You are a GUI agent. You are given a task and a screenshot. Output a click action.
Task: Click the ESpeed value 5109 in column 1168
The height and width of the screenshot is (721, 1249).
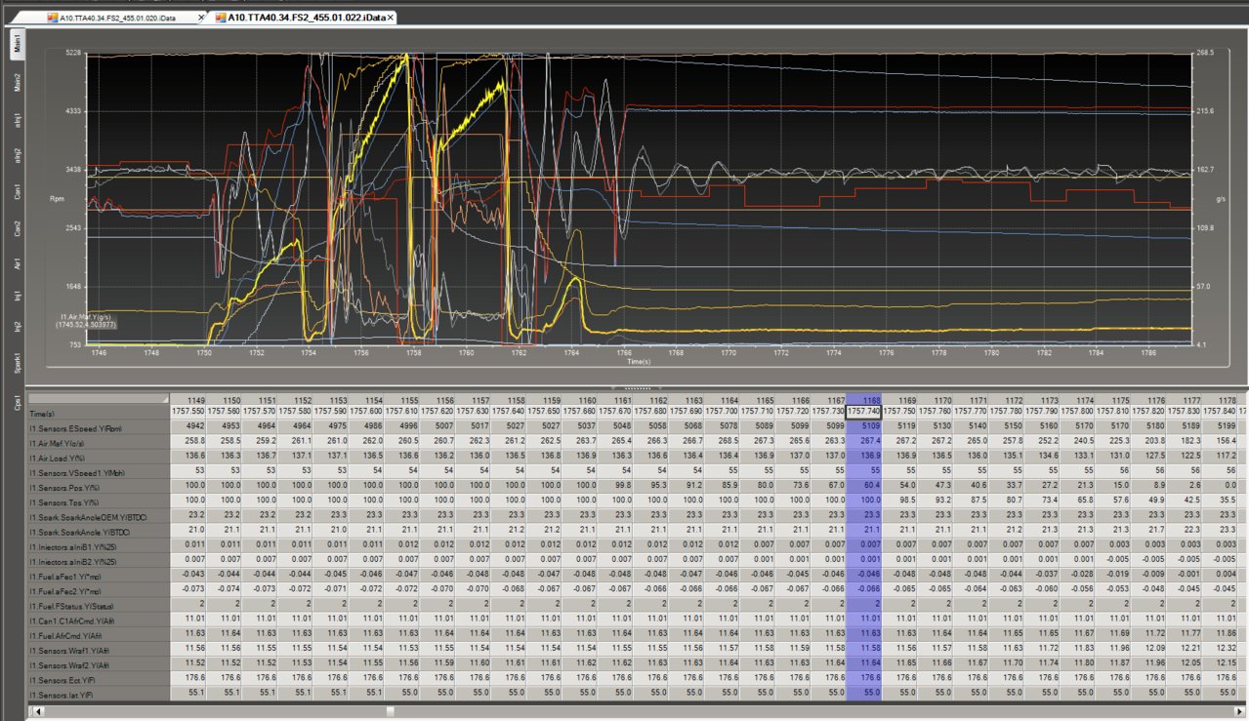[x=863, y=427]
